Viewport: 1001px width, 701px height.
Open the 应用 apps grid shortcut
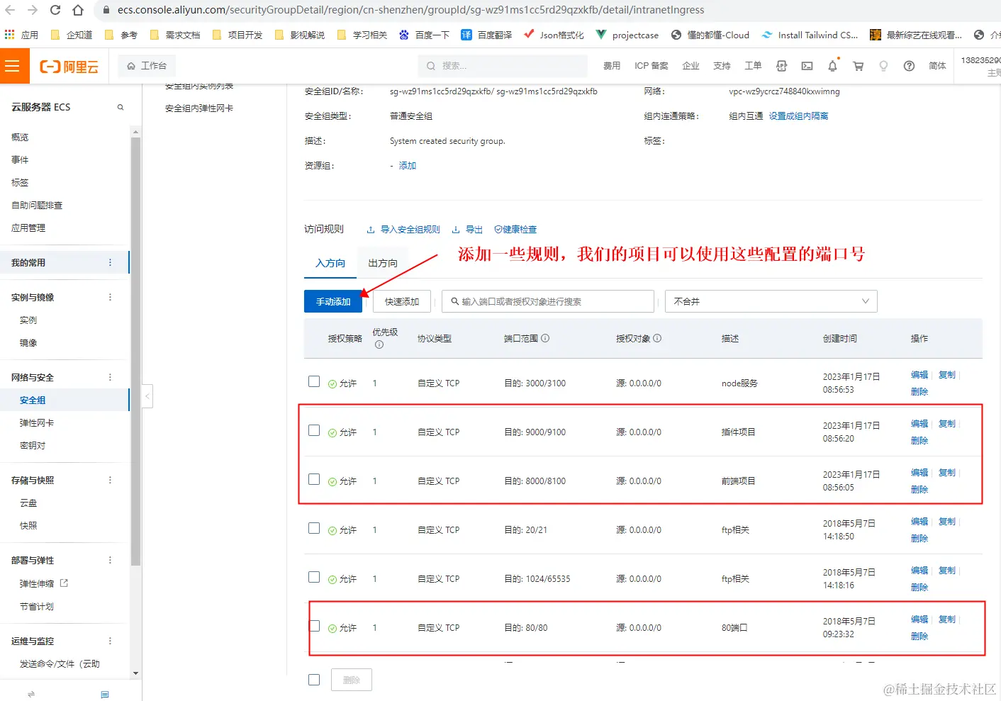click(x=21, y=35)
